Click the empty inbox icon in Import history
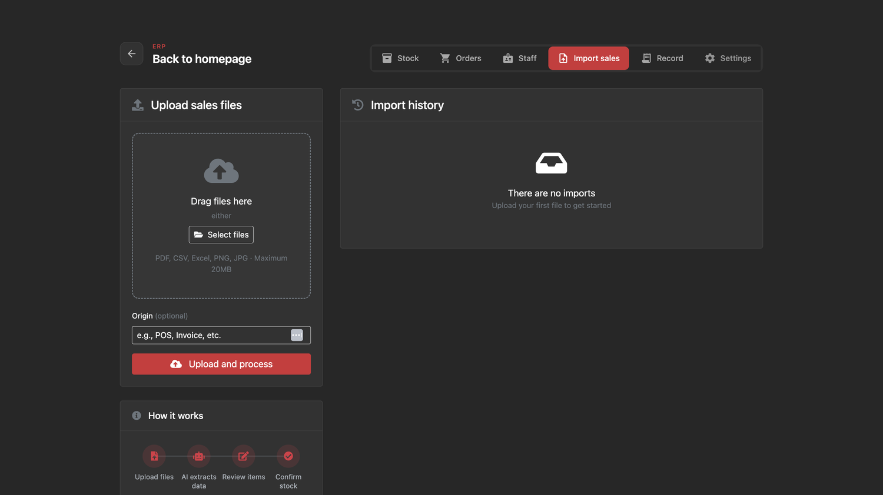Screen dimensions: 883x495 tap(552, 163)
